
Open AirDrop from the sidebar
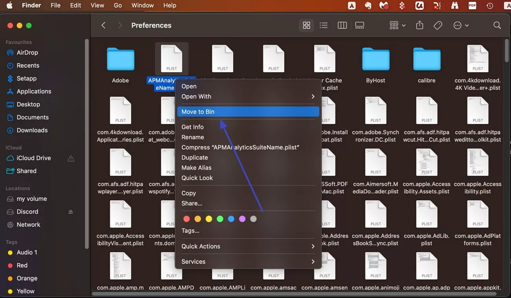pos(28,52)
